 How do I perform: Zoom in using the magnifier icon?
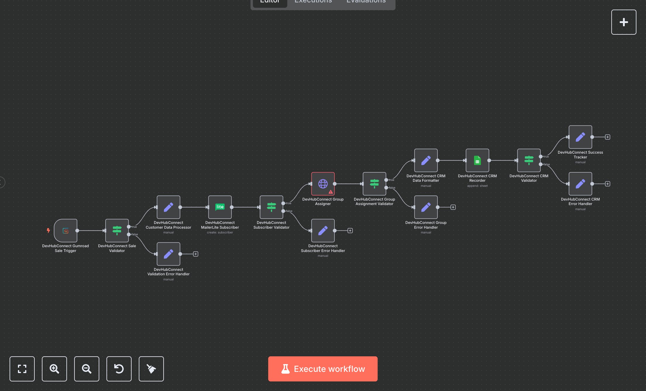[x=54, y=369]
